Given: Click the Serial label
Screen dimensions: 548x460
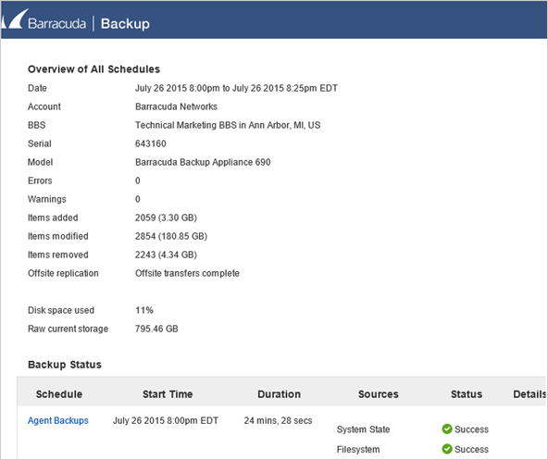Looking at the screenshot, I should (40, 143).
